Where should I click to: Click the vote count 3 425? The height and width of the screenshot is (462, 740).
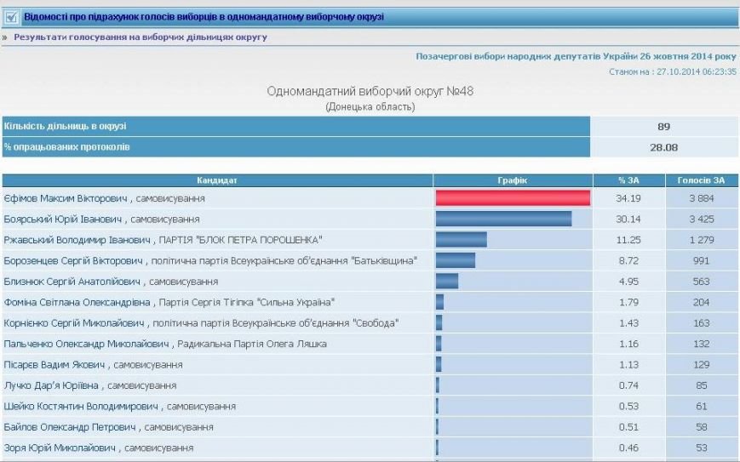click(702, 220)
